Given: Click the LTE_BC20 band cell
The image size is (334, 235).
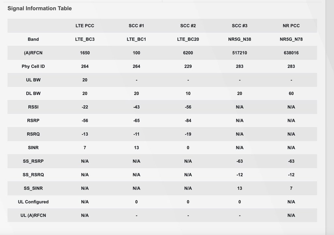Looking at the screenshot, I should coord(188,39).
